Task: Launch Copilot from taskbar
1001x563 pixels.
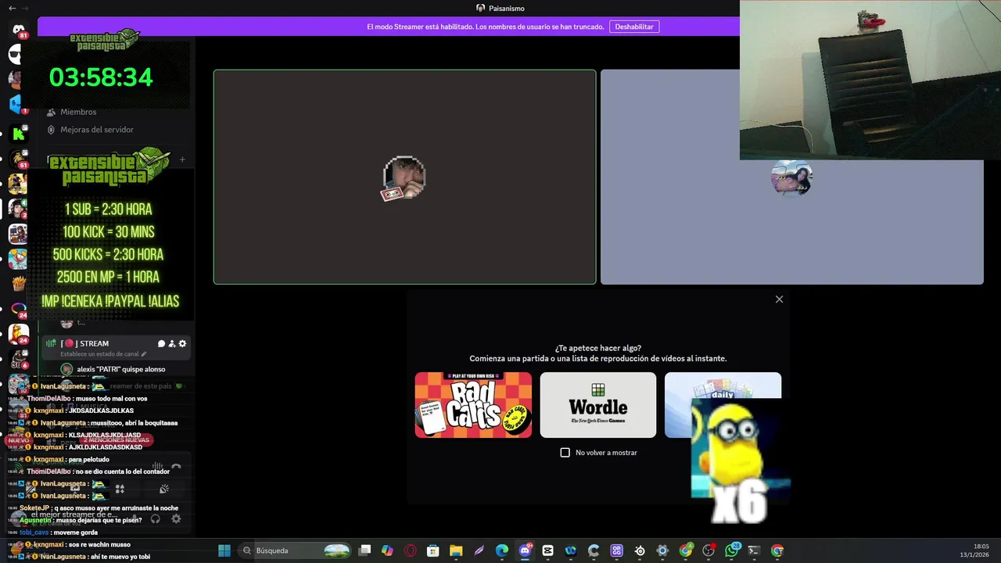Action: click(x=387, y=550)
